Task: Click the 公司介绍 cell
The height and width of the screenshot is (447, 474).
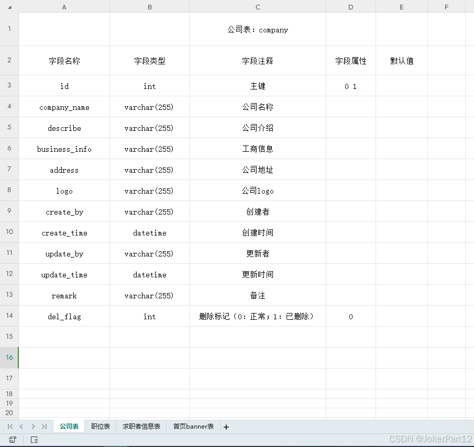Action: [258, 128]
